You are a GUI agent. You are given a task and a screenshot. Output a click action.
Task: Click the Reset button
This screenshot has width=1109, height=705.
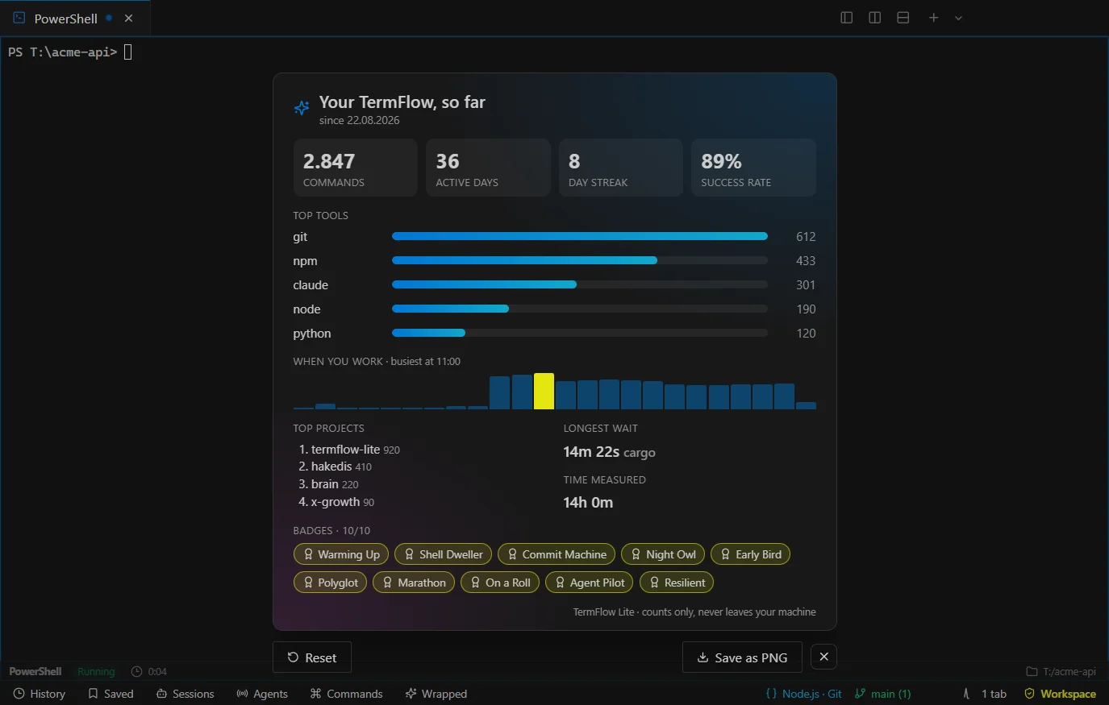(312, 657)
